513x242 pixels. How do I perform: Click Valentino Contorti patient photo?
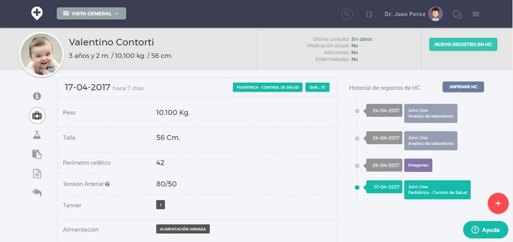[42, 55]
